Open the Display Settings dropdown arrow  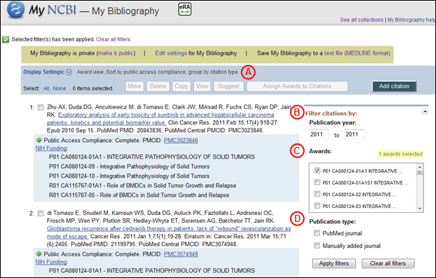tap(69, 72)
